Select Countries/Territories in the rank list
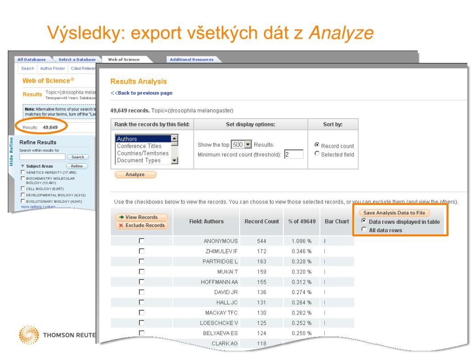The width and height of the screenshot is (471, 353). tap(144, 154)
